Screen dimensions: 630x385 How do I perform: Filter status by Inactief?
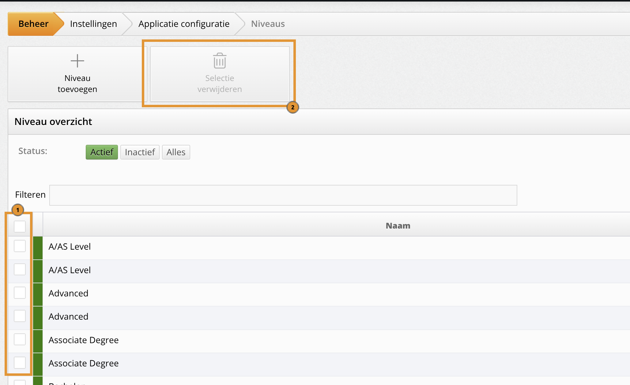click(x=140, y=152)
